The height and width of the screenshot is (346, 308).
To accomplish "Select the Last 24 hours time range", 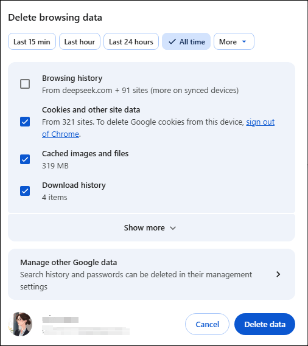I will pos(131,41).
